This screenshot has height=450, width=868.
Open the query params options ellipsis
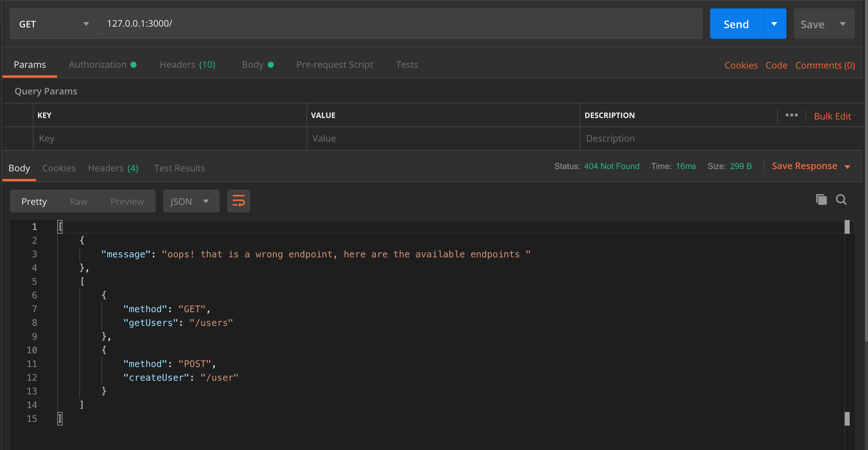[x=792, y=115]
